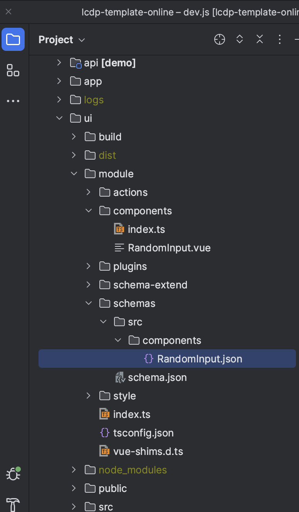Open the Project tool window icon
The height and width of the screenshot is (512, 299).
pyautogui.click(x=13, y=39)
